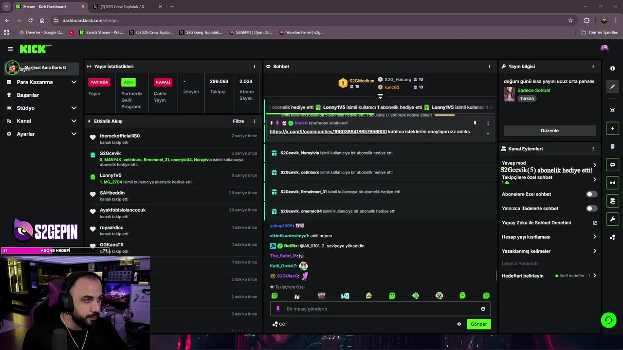The image size is (623, 350).
Task: Click the document icon in the right sidebar
Action: click(x=612, y=146)
